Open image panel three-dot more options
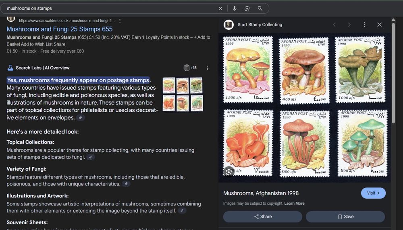The width and height of the screenshot is (403, 230). coord(364,25)
